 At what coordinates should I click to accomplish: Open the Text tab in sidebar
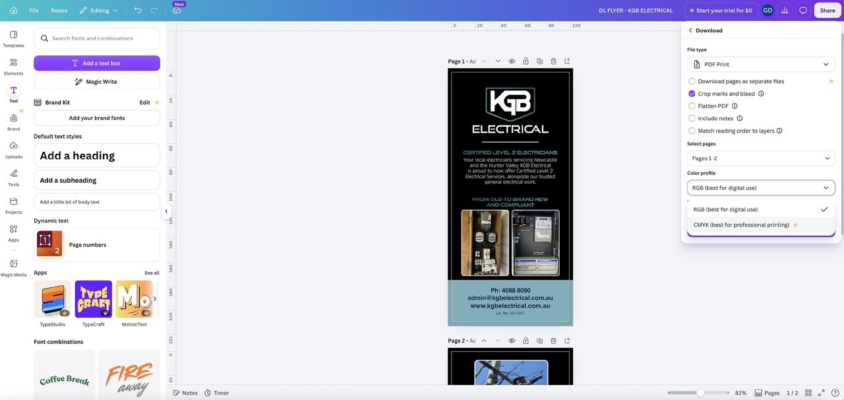coord(13,94)
